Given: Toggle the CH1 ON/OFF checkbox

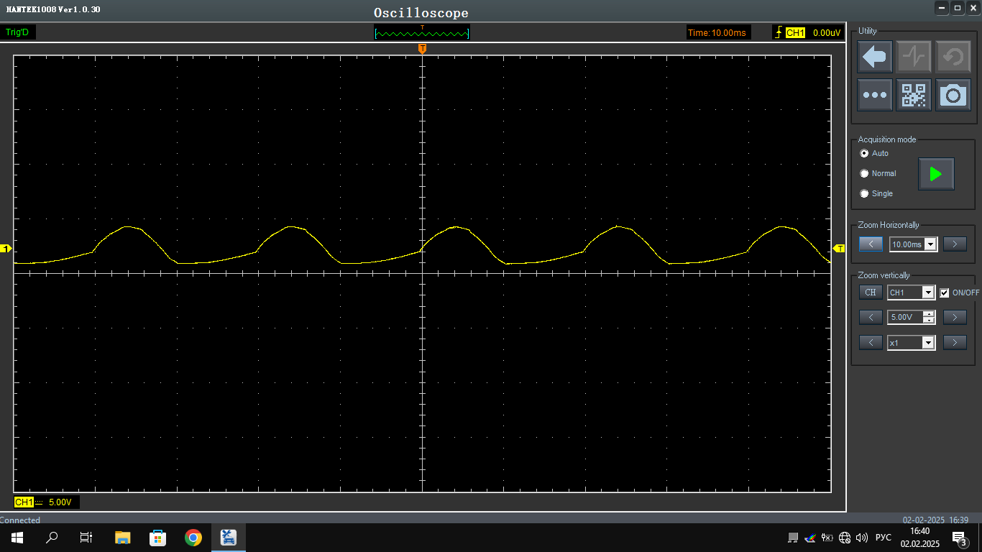Looking at the screenshot, I should tap(945, 293).
